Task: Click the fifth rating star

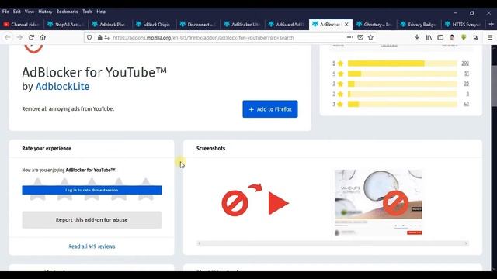Action: tap(146, 189)
